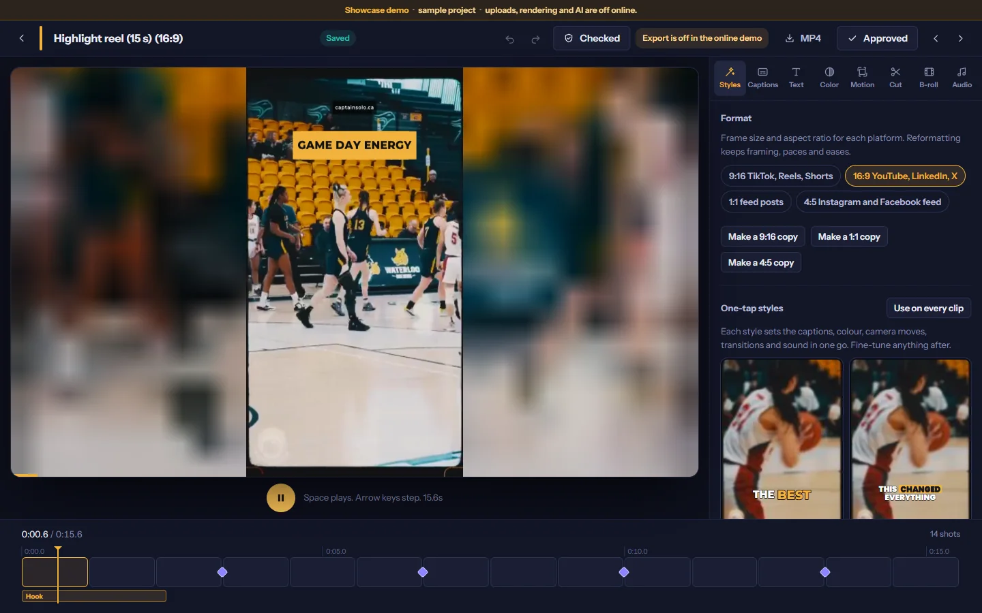Undo the last edit
The height and width of the screenshot is (613, 982).
509,39
